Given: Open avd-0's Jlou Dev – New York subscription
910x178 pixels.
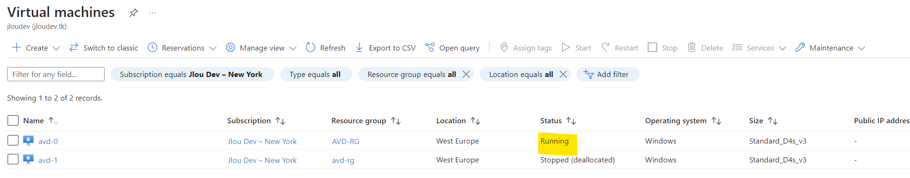Looking at the screenshot, I should click(x=262, y=141).
